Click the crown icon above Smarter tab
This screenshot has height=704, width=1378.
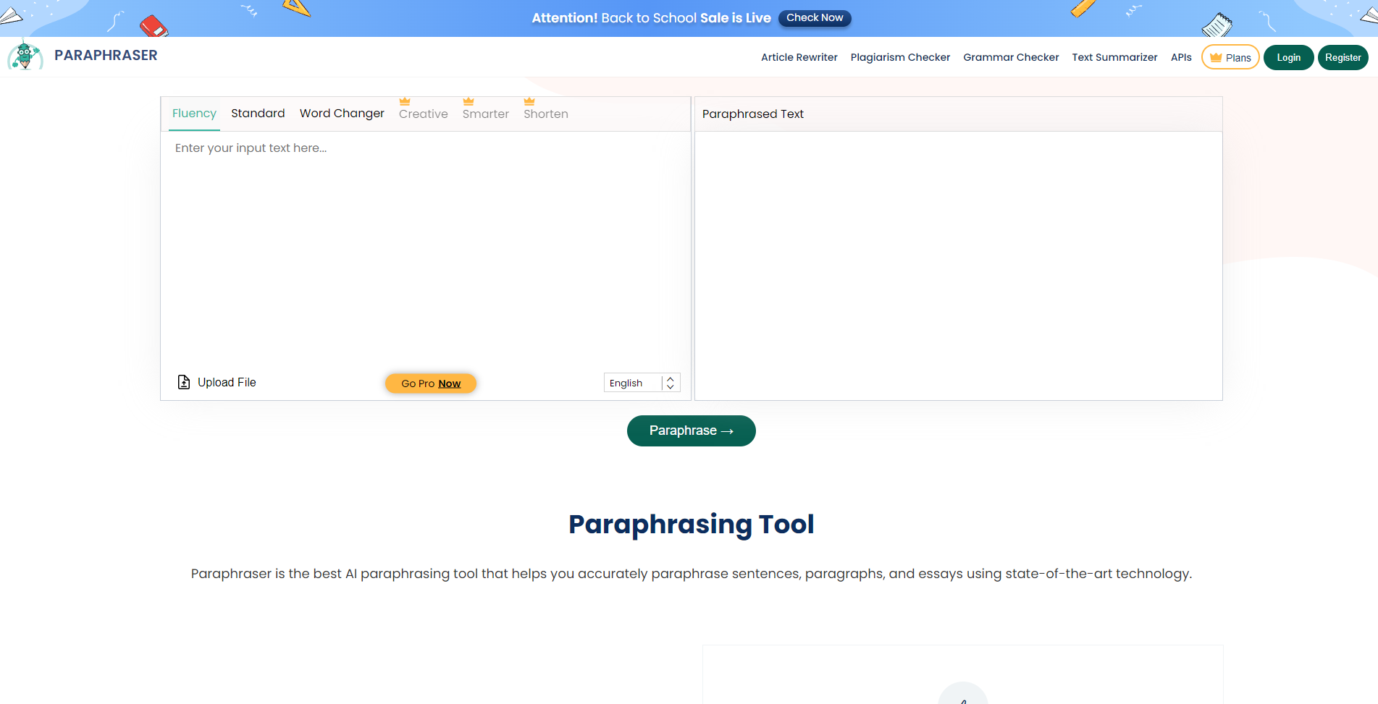pos(469,101)
